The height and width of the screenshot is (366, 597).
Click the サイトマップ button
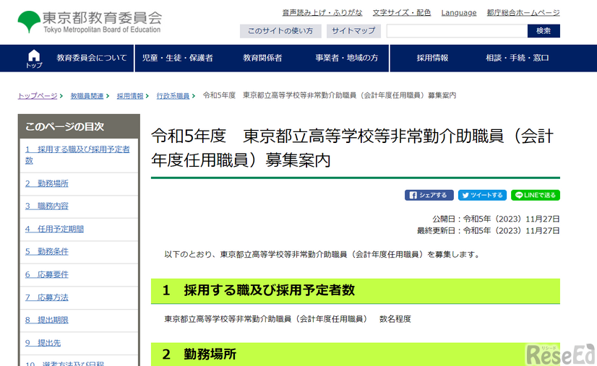(353, 31)
